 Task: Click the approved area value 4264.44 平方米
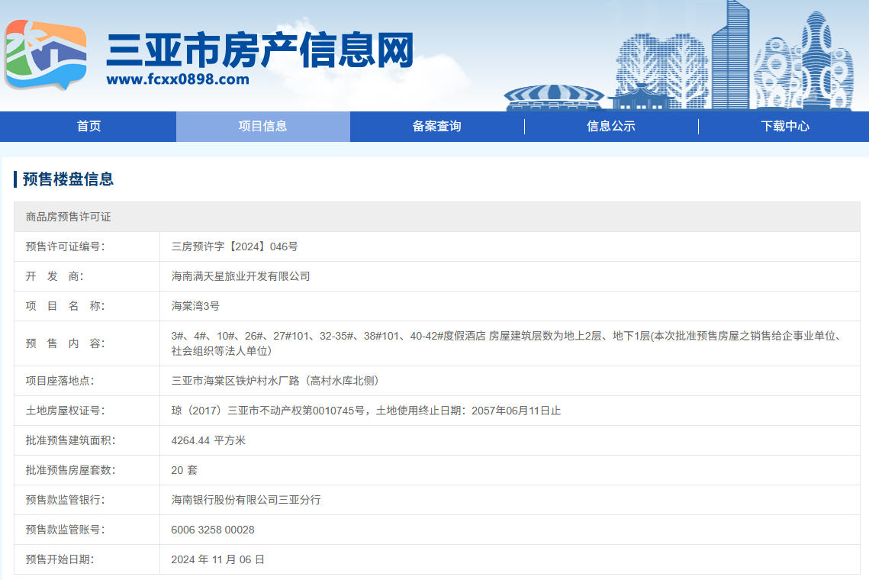point(208,440)
